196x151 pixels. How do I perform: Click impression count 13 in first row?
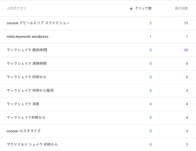pos(186,23)
